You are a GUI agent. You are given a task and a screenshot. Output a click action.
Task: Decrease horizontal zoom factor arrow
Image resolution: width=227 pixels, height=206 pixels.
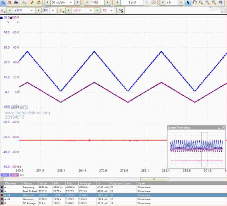click(x=163, y=2)
